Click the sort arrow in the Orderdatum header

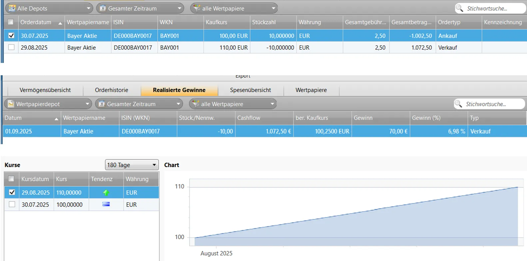click(x=60, y=23)
